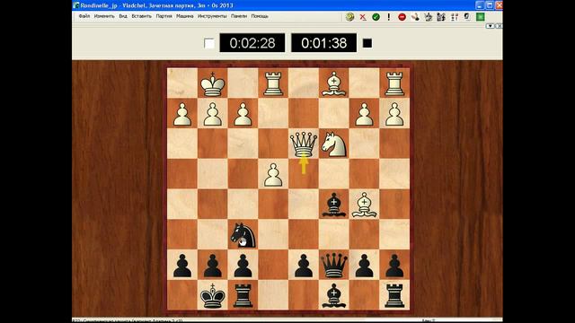Maximize the chess program window
Screen dimensions: 575x323
[490, 5]
